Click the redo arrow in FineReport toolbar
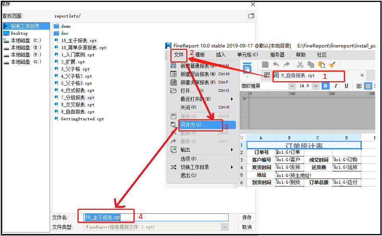Viewport: 382px width, 236px height. pos(287,65)
